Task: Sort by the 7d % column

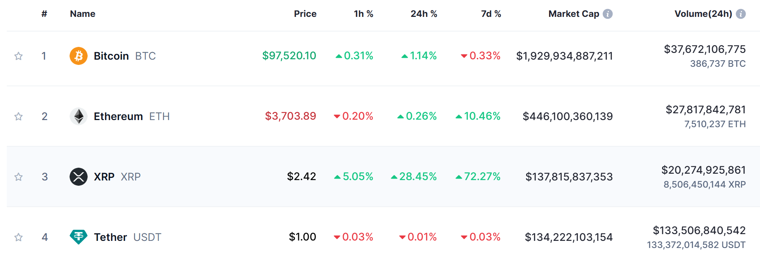Action: [x=491, y=14]
